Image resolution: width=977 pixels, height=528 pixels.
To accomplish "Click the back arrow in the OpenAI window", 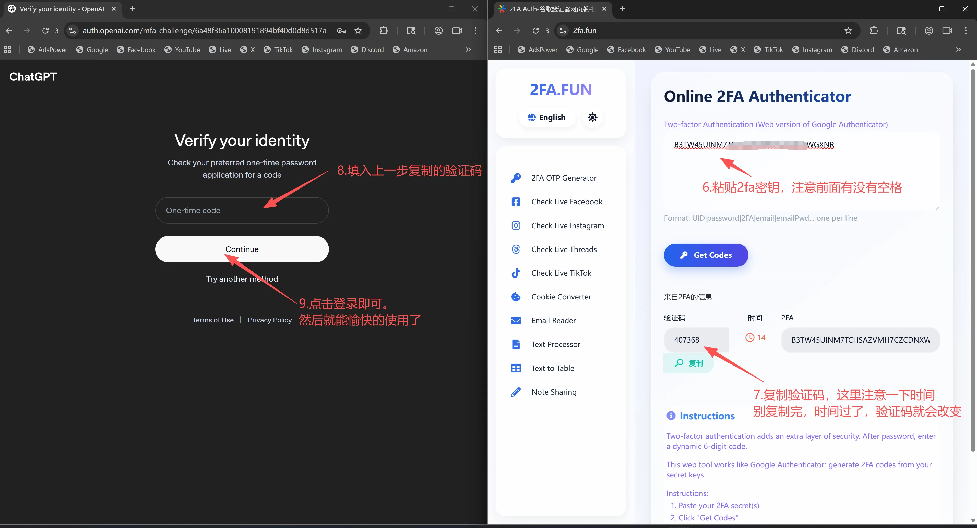I will 9,31.
